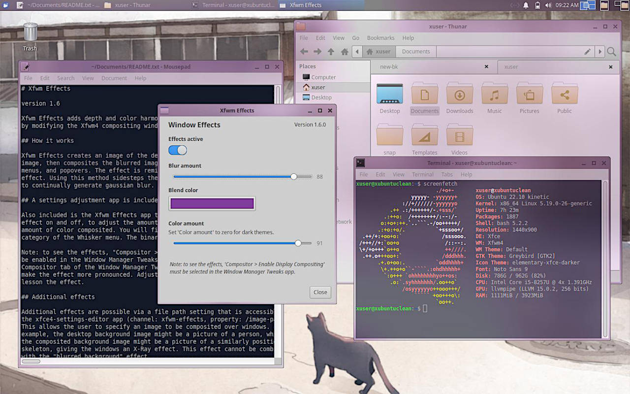
Task: Open Mousepad title bar window menu icon
Action: point(26,66)
